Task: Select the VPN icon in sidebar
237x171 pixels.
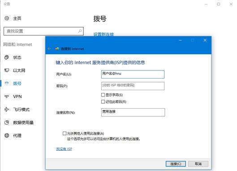Action: pyautogui.click(x=7, y=96)
